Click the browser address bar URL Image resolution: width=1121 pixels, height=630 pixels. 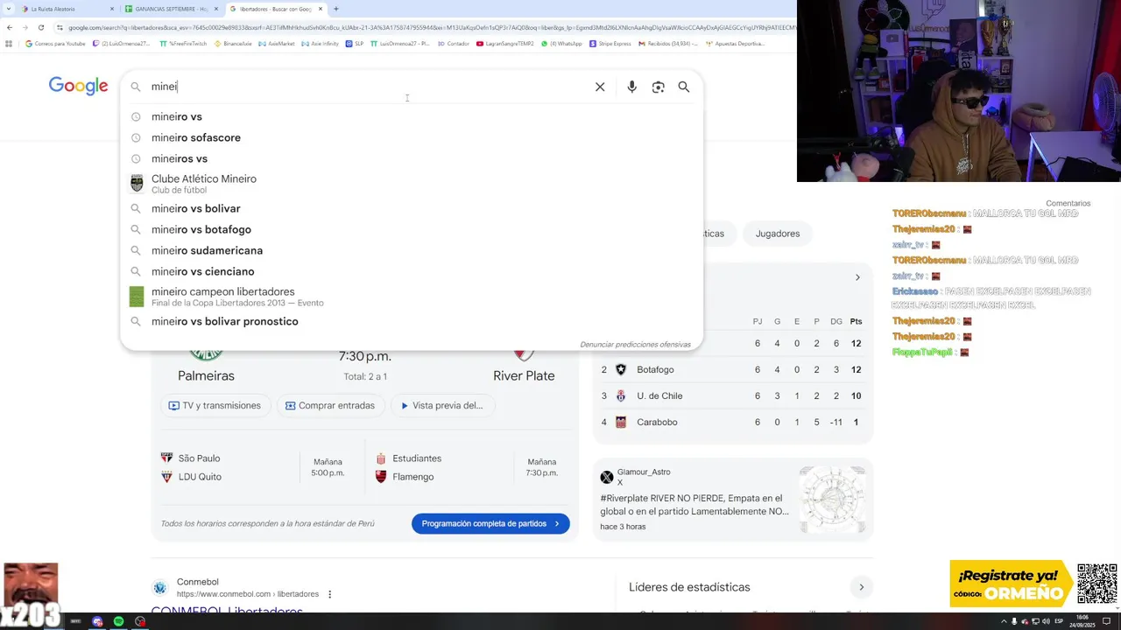pyautogui.click(x=429, y=27)
